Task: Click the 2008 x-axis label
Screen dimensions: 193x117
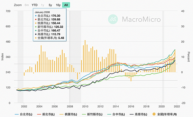Action: pyautogui.click(x=70, y=106)
